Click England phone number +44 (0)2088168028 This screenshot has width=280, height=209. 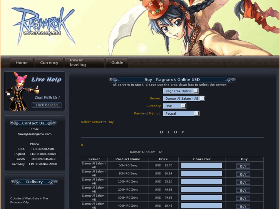click(x=42, y=154)
